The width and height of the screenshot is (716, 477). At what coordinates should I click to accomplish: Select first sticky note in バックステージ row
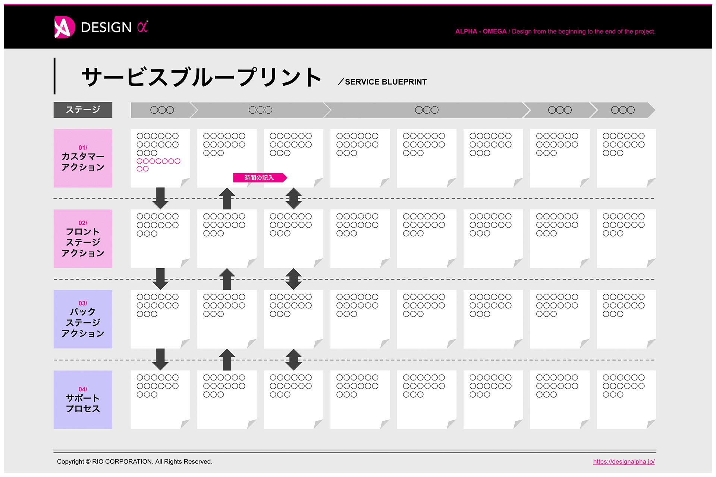(160, 319)
